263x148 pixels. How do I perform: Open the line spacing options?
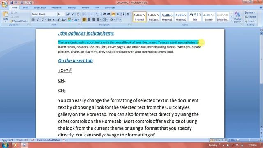point(106,20)
